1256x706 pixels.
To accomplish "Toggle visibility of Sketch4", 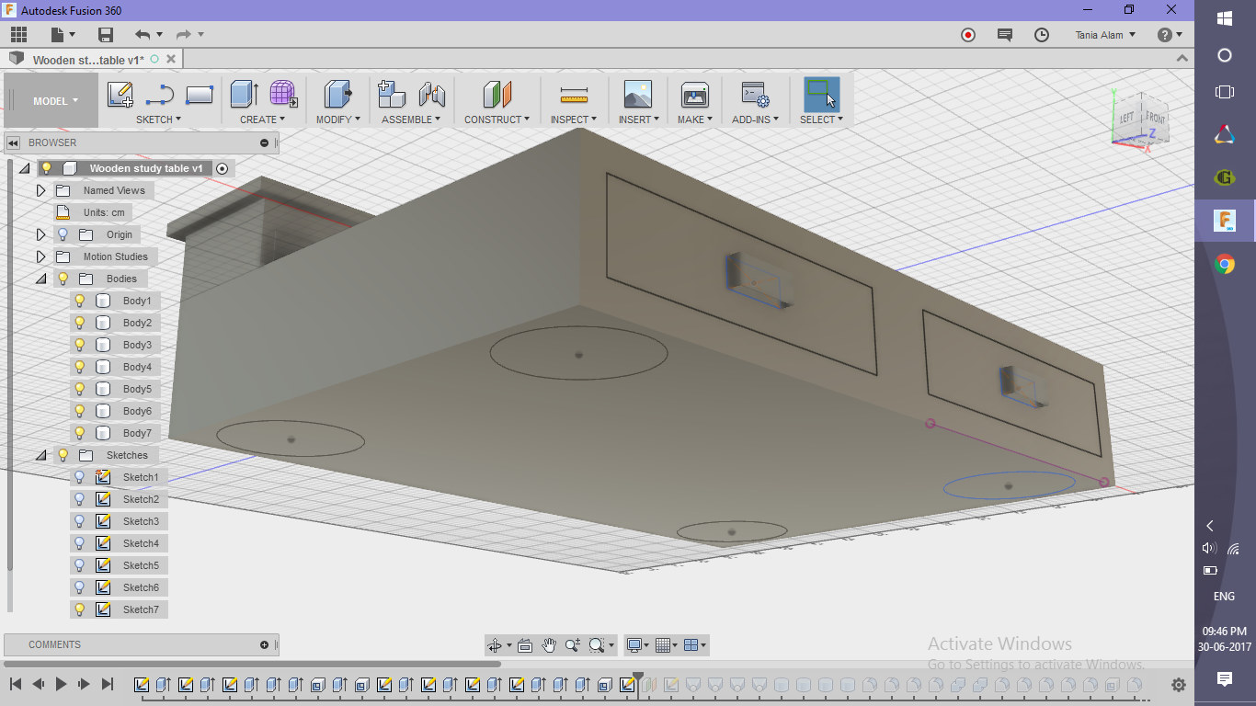I will pyautogui.click(x=80, y=543).
